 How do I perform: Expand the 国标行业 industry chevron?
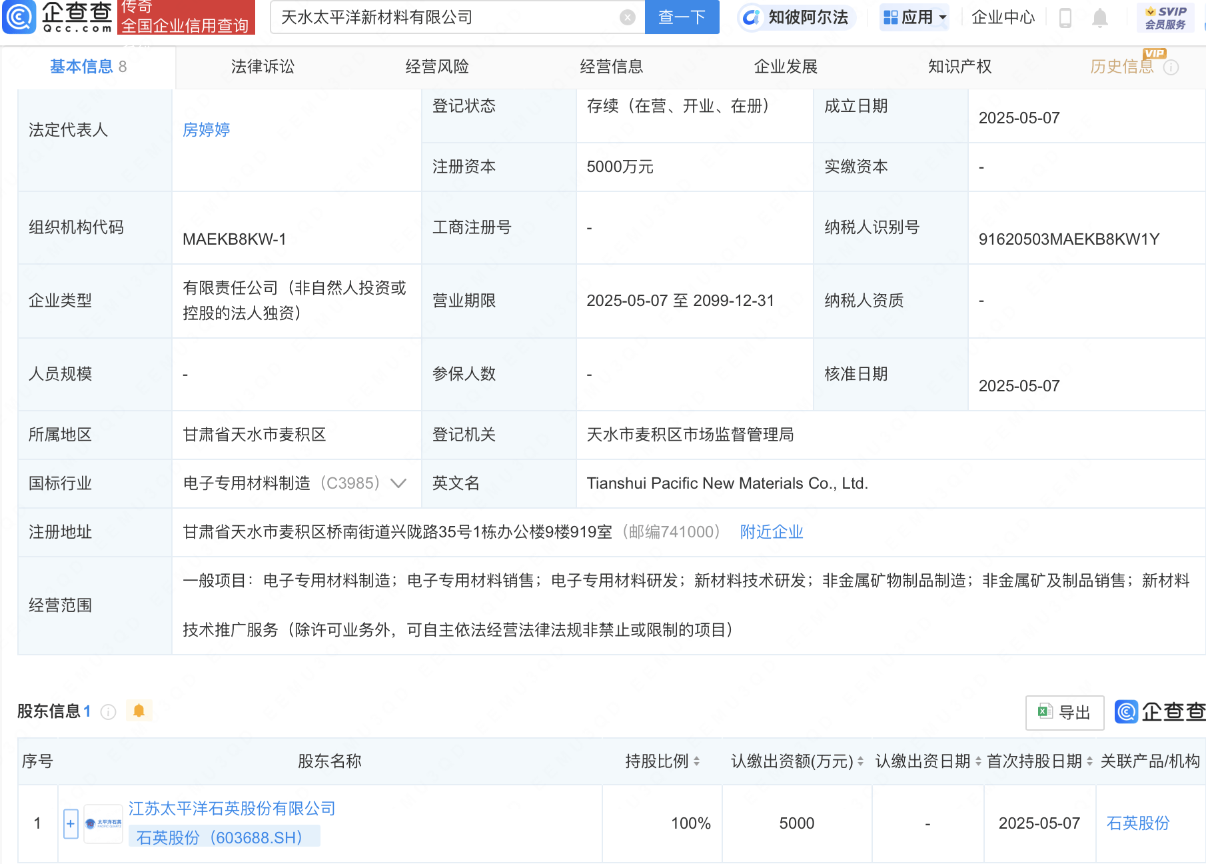(x=398, y=483)
